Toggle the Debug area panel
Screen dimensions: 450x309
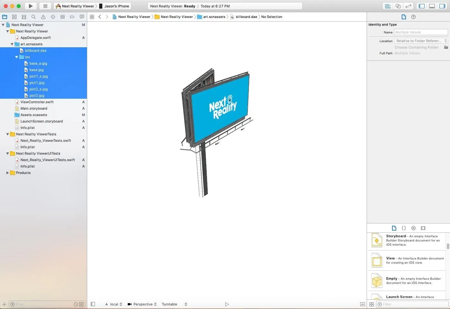432,6
